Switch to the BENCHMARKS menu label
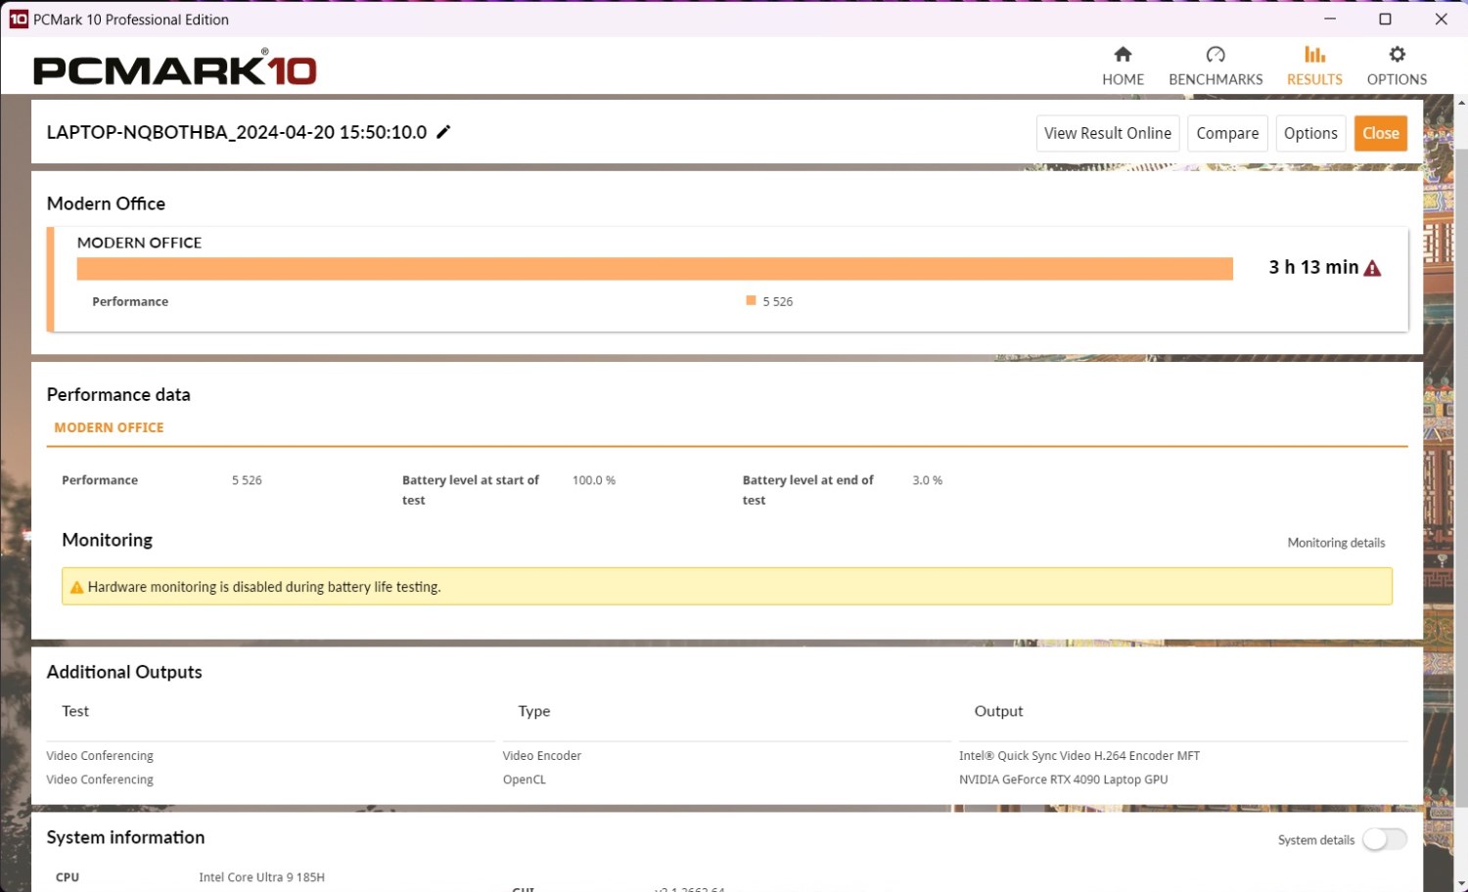The height and width of the screenshot is (892, 1468). point(1216,79)
